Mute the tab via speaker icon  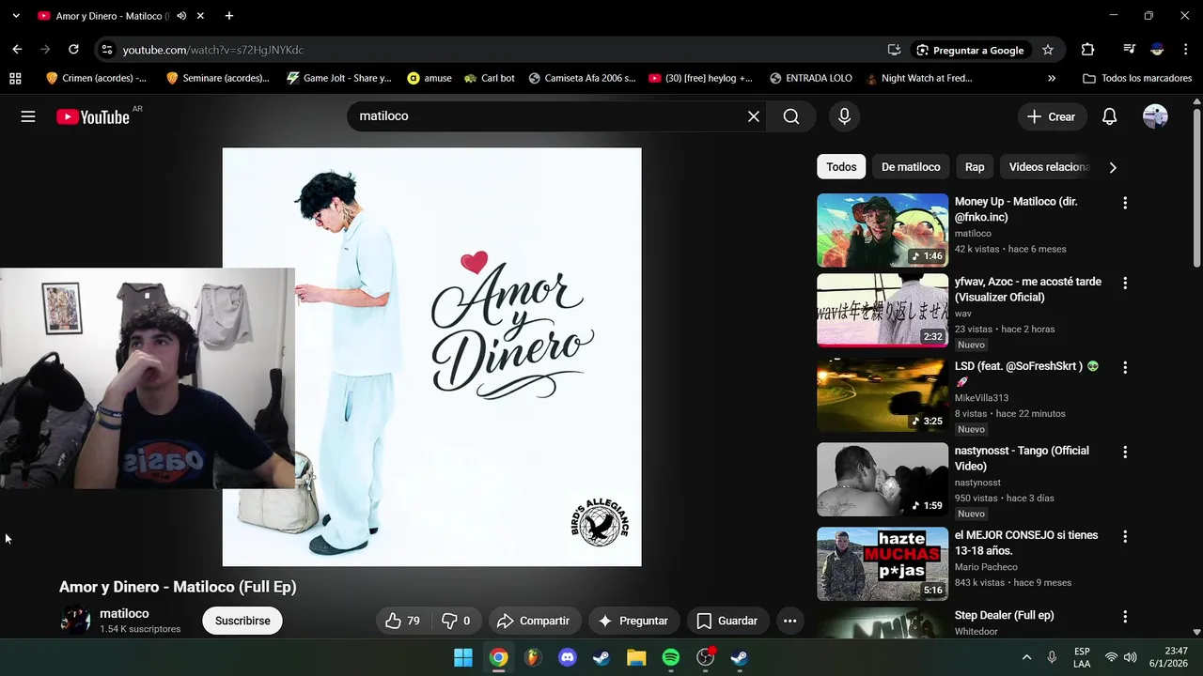181,16
